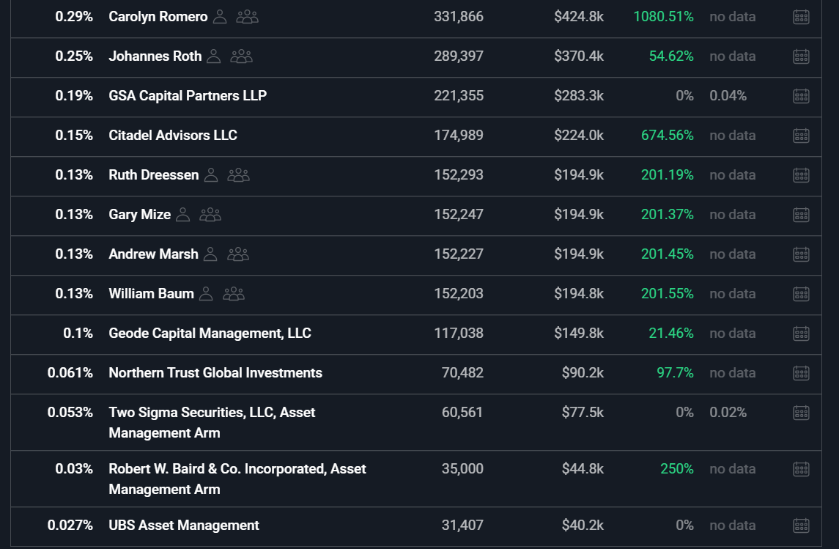The image size is (839, 549).
Task: Click calendar icon for GSA Capital Partners LLP
Action: (x=801, y=96)
